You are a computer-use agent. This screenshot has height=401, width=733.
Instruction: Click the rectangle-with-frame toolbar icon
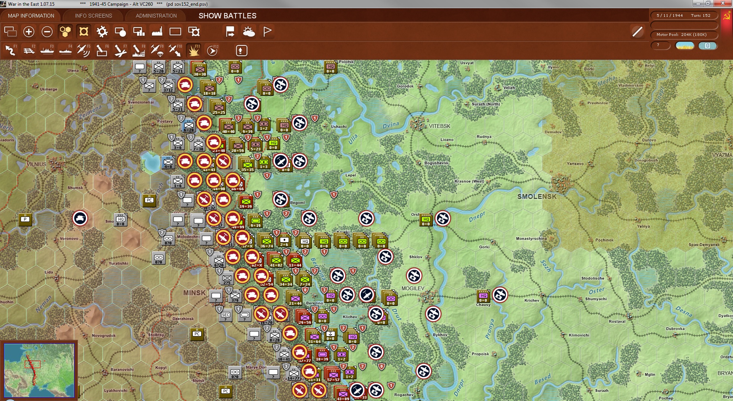click(194, 32)
